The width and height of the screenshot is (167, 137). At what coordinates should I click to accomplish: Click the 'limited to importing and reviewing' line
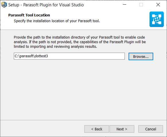pyautogui.click(x=55, y=47)
